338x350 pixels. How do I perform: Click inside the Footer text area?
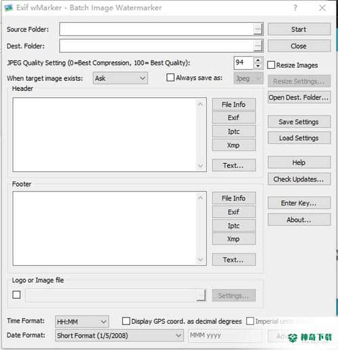tap(105, 229)
